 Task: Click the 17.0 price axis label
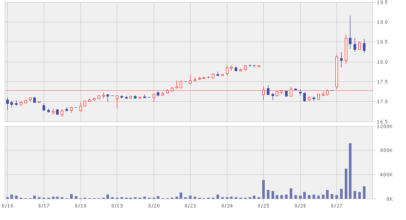pyautogui.click(x=382, y=102)
